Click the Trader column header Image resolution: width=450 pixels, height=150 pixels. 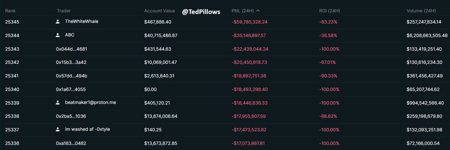pos(64,11)
